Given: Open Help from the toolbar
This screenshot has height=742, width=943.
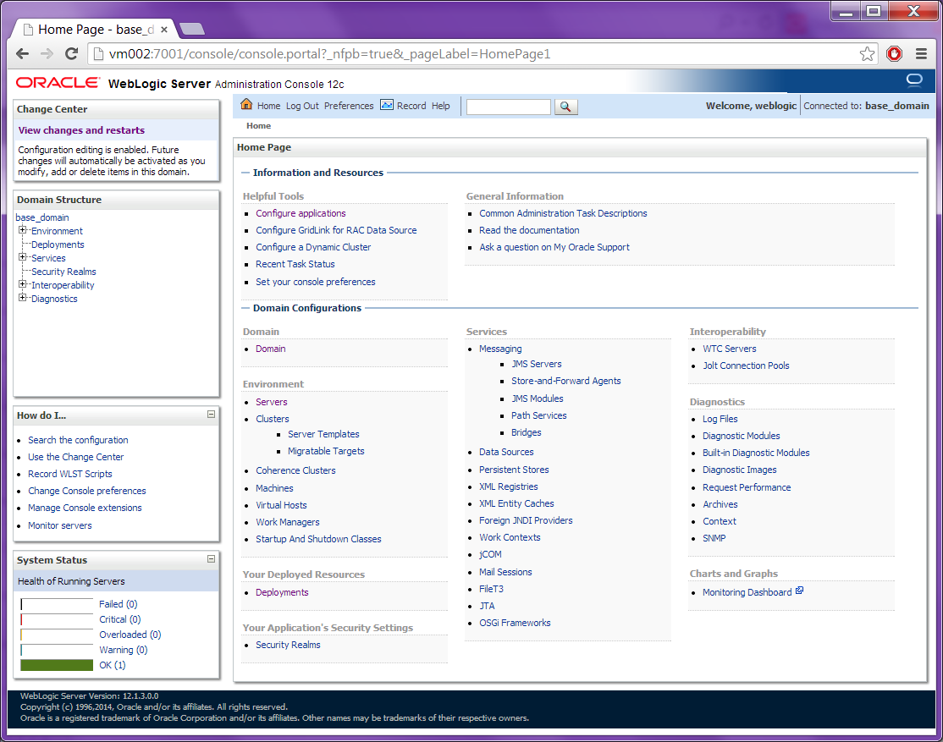Looking at the screenshot, I should click(441, 106).
